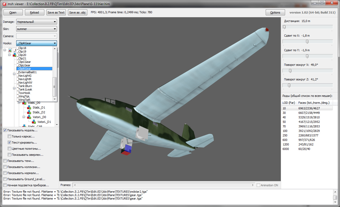The width and height of the screenshot is (340, 207).
Task: Select the StabL_D0 tree item
Action: tap(34, 103)
